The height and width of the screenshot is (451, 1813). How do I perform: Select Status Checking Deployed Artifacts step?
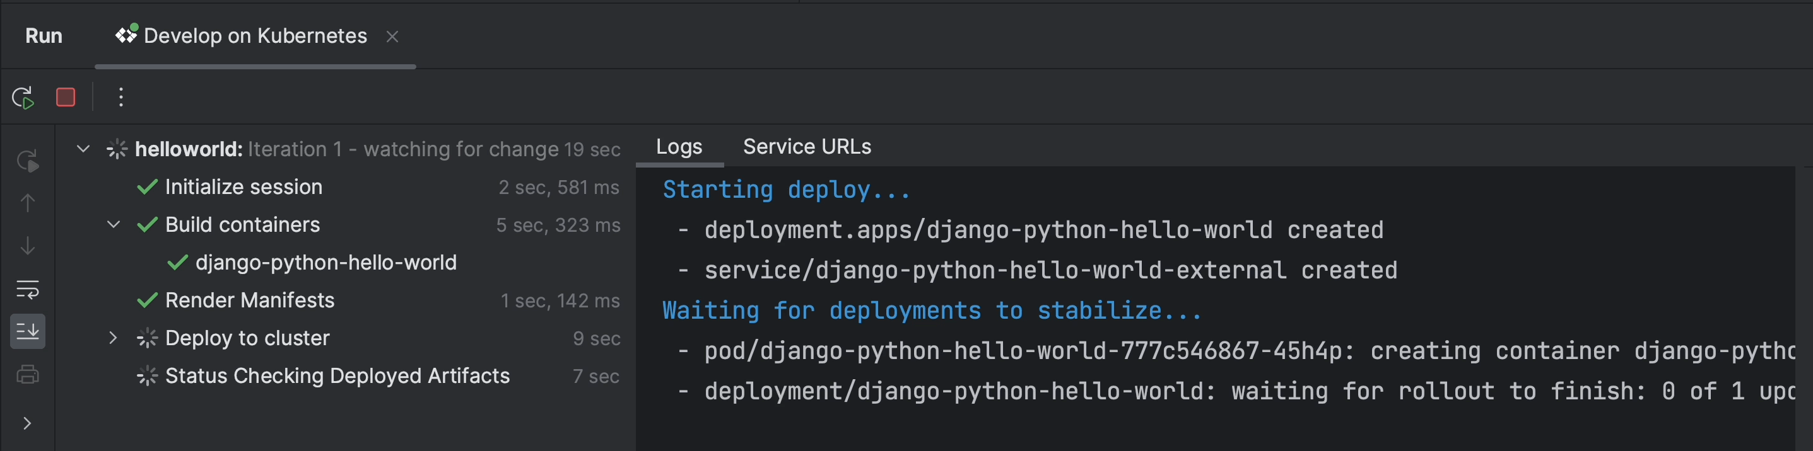[x=337, y=376]
